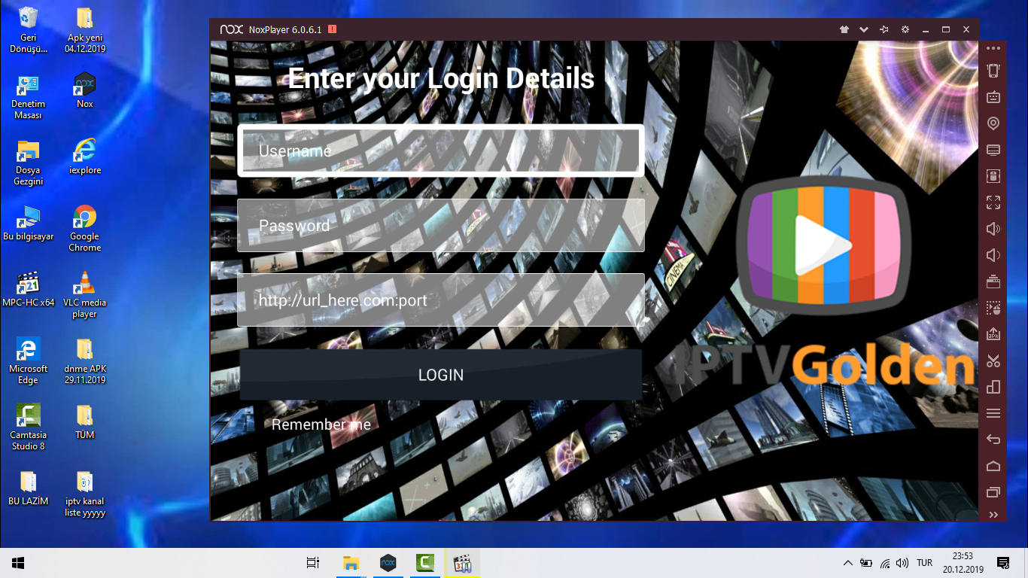This screenshot has width=1028, height=578.
Task: Click into the Password field
Action: 441,225
